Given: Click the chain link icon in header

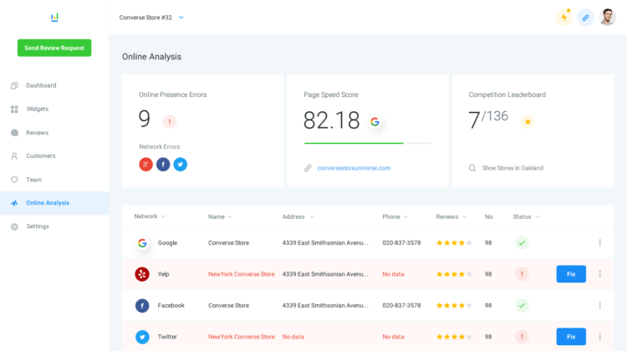Looking at the screenshot, I should 585,18.
